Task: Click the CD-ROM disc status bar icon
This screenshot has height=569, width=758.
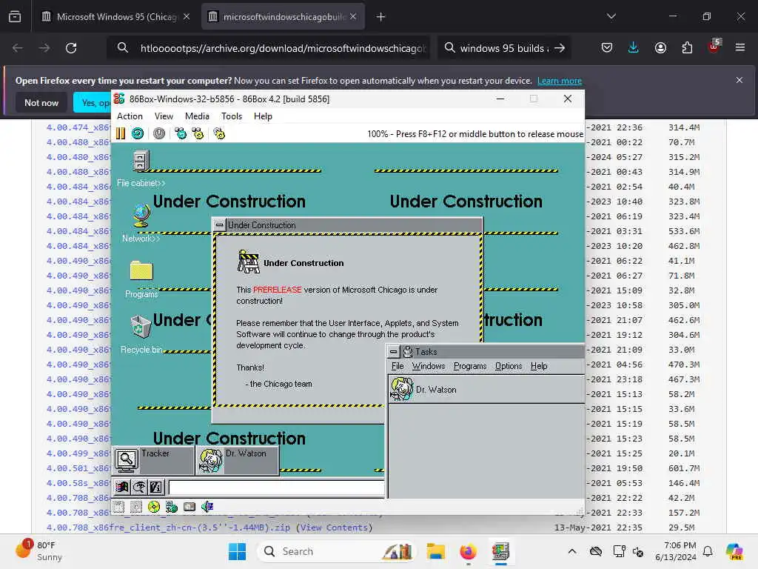Action: [x=154, y=507]
